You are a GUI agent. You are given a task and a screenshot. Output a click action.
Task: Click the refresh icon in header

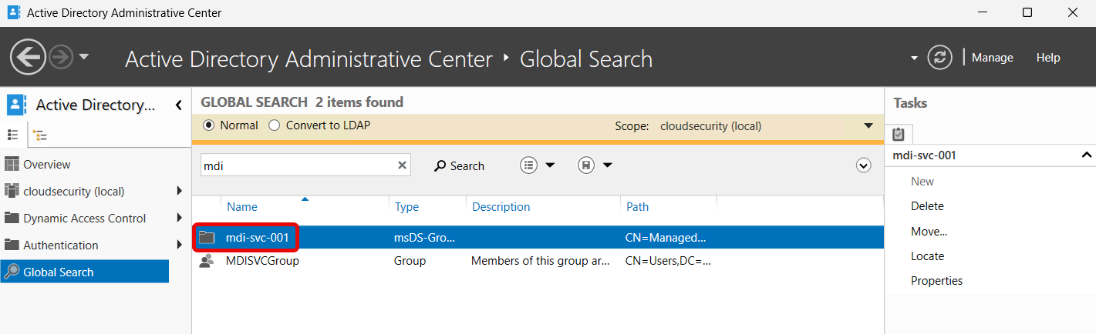point(939,58)
